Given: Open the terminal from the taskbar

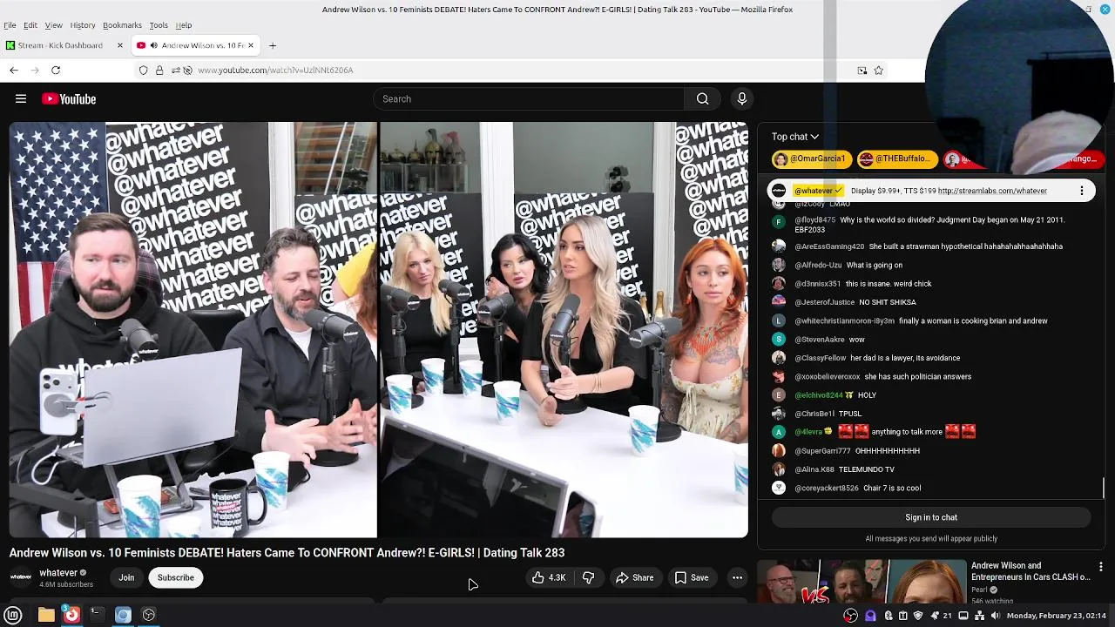Looking at the screenshot, I should pyautogui.click(x=97, y=615).
